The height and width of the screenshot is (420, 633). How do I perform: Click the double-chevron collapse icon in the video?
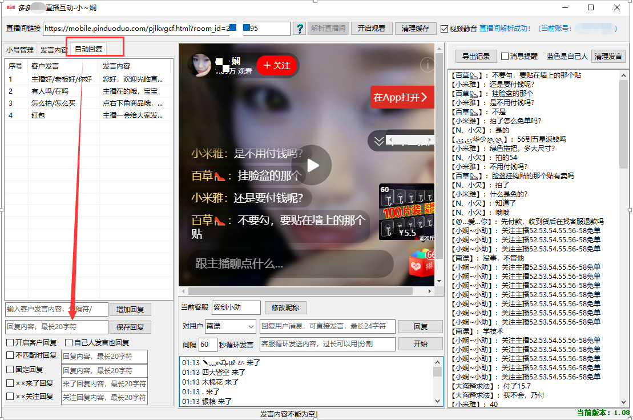click(x=379, y=141)
